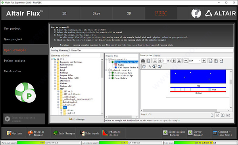
Task: Expand the Program Files folder node
Action: point(55,75)
